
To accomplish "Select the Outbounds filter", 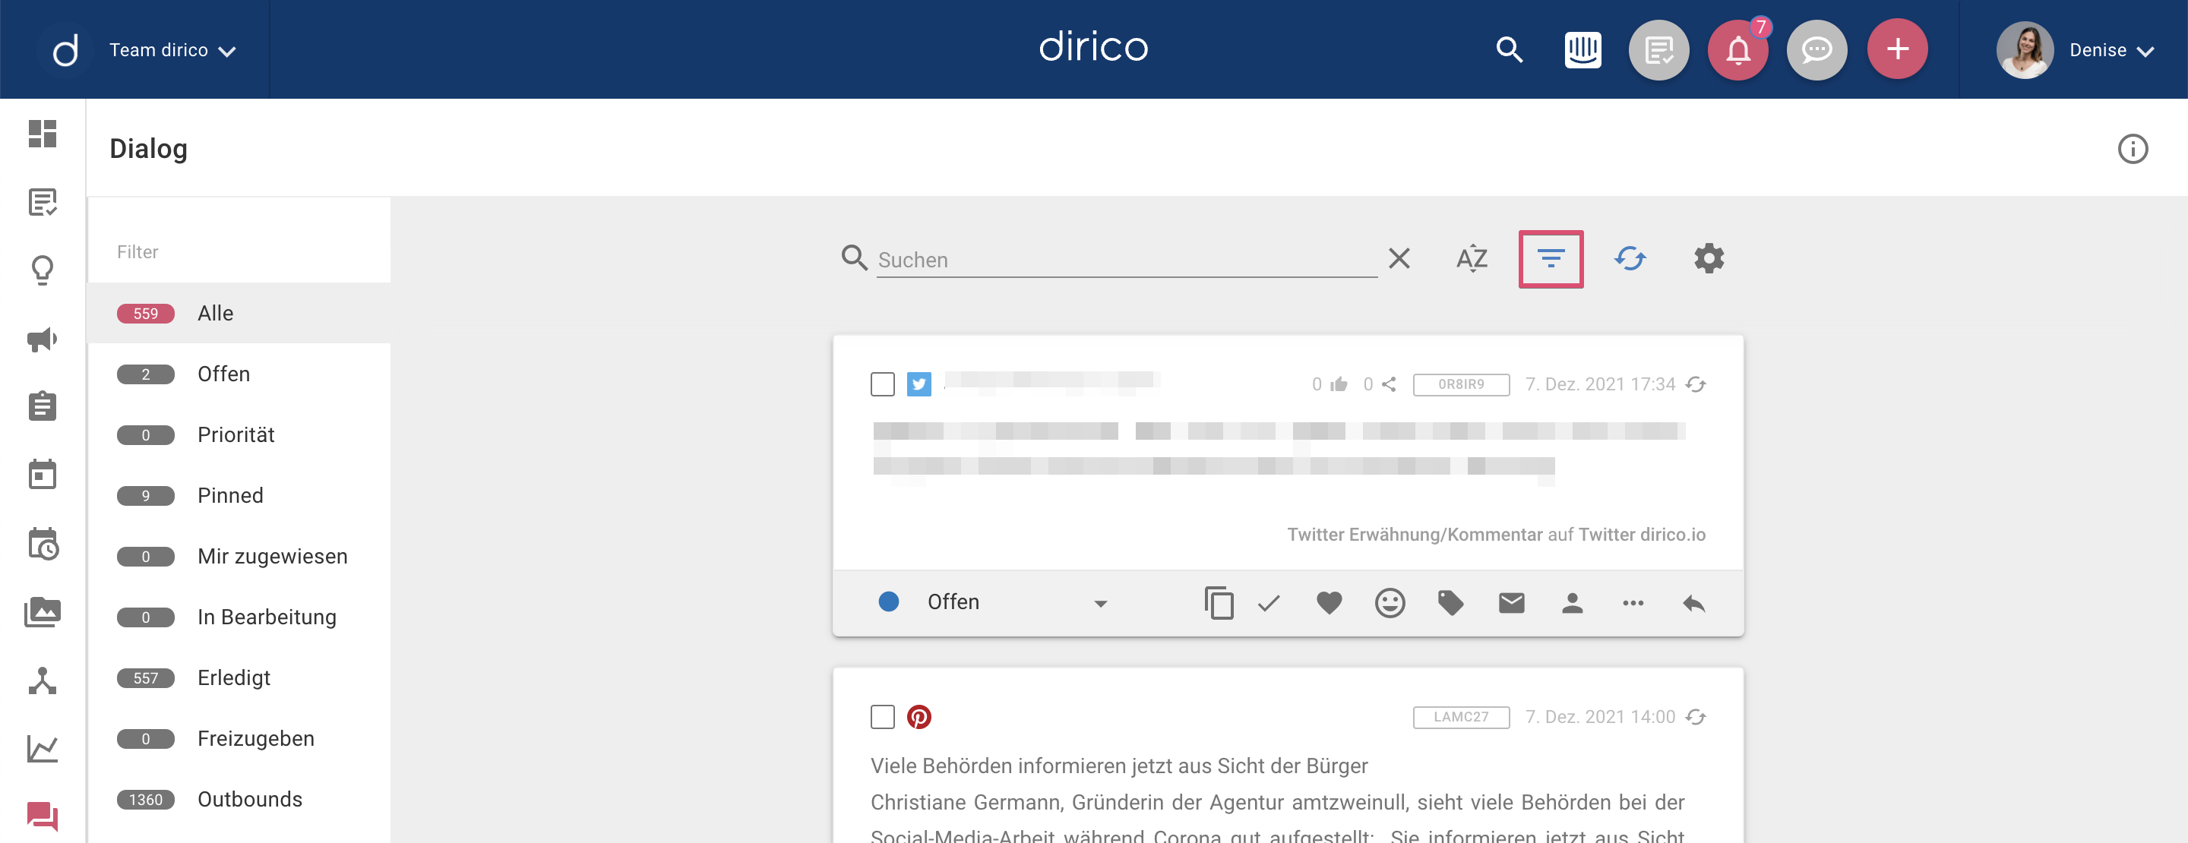I will pyautogui.click(x=239, y=800).
